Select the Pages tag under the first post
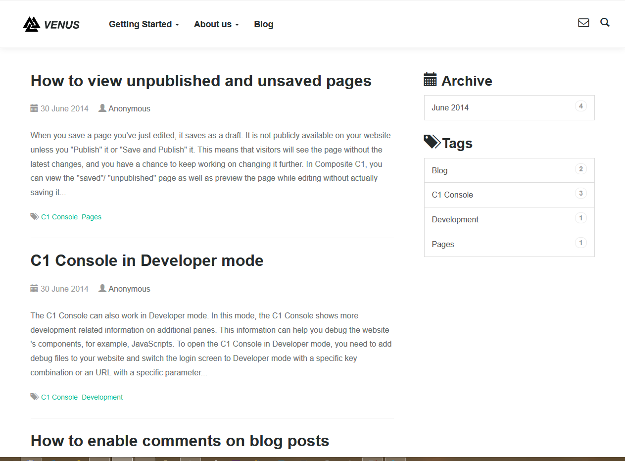The width and height of the screenshot is (625, 461). (x=92, y=217)
